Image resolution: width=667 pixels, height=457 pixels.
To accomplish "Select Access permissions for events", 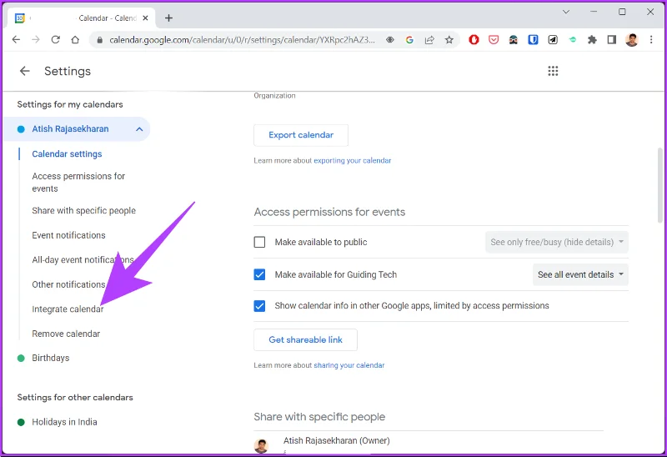I will tap(78, 182).
